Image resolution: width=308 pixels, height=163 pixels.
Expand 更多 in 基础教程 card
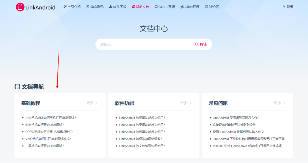pyautogui.click(x=92, y=103)
